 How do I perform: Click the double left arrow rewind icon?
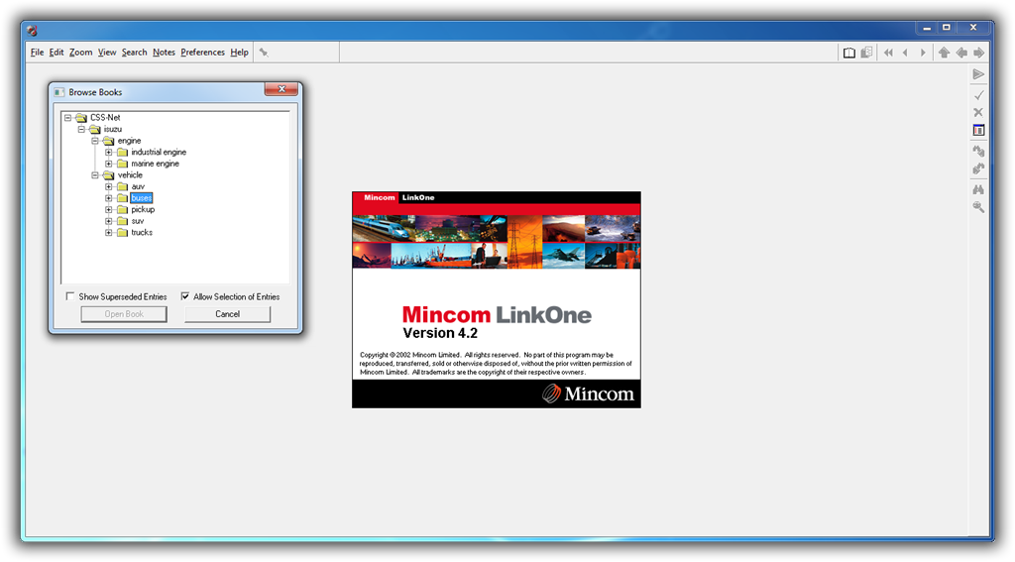[x=888, y=53]
